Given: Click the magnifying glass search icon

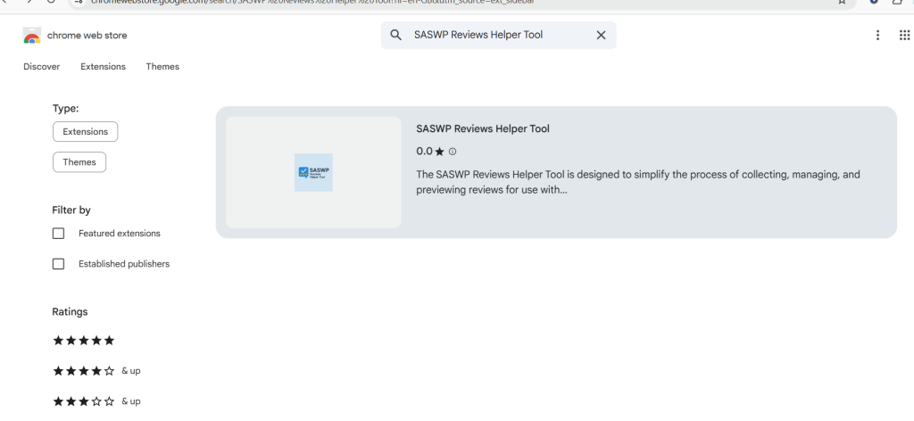Looking at the screenshot, I should coord(395,35).
